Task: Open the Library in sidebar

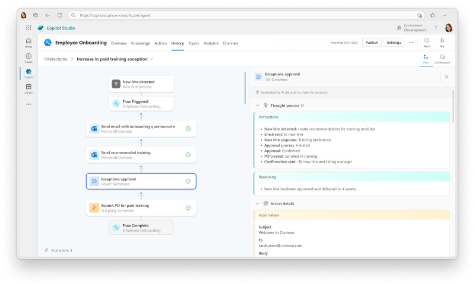Action: pyautogui.click(x=28, y=88)
